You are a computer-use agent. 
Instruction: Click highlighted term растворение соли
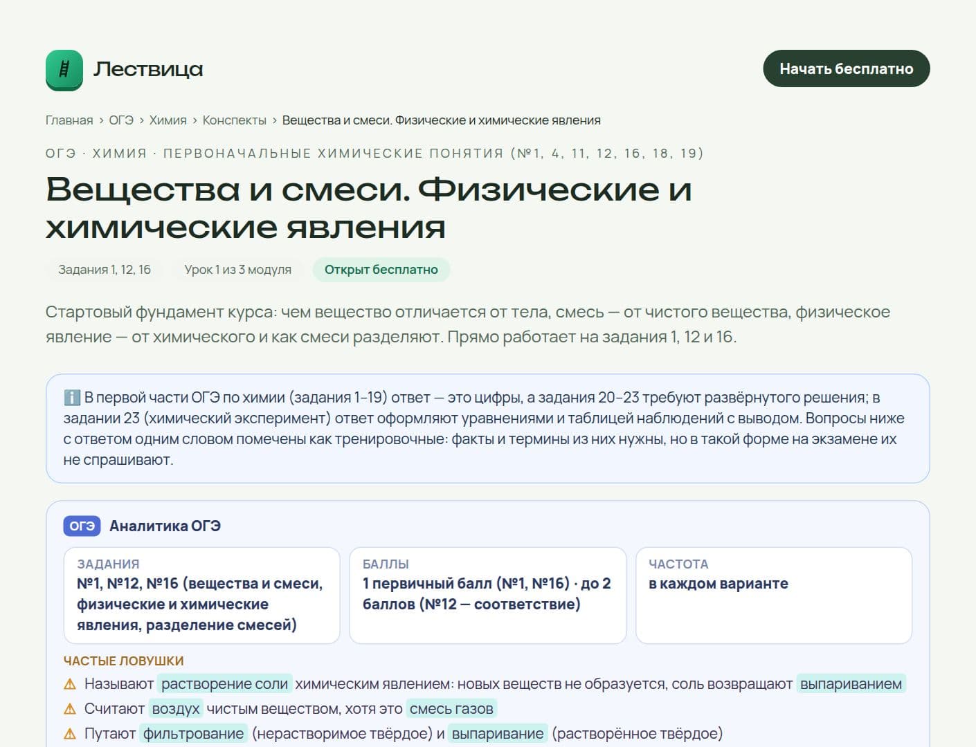point(225,684)
